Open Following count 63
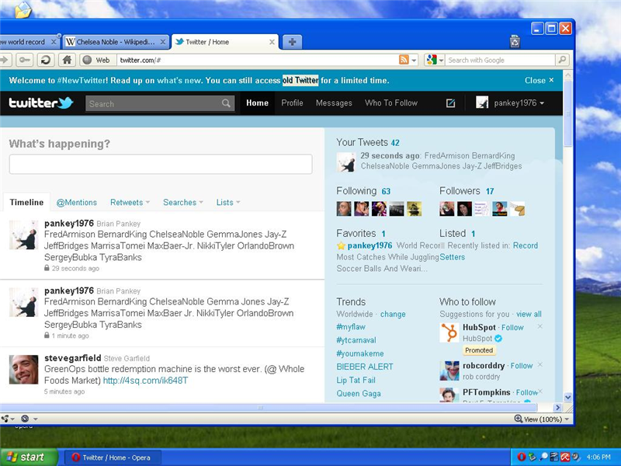The image size is (621, 466). (386, 192)
